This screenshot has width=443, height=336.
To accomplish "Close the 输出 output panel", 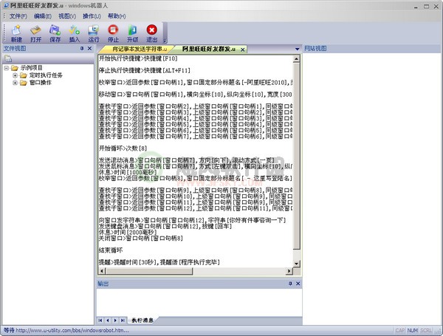I will point(298,284).
